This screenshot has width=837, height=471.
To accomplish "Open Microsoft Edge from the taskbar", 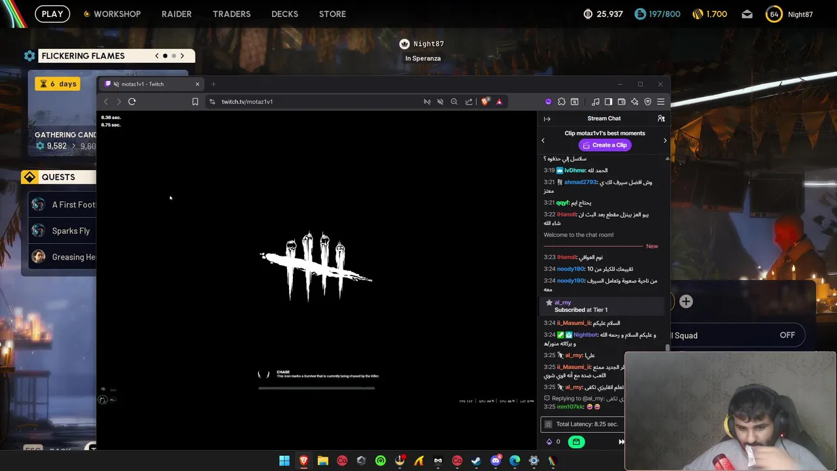I will click(x=515, y=461).
